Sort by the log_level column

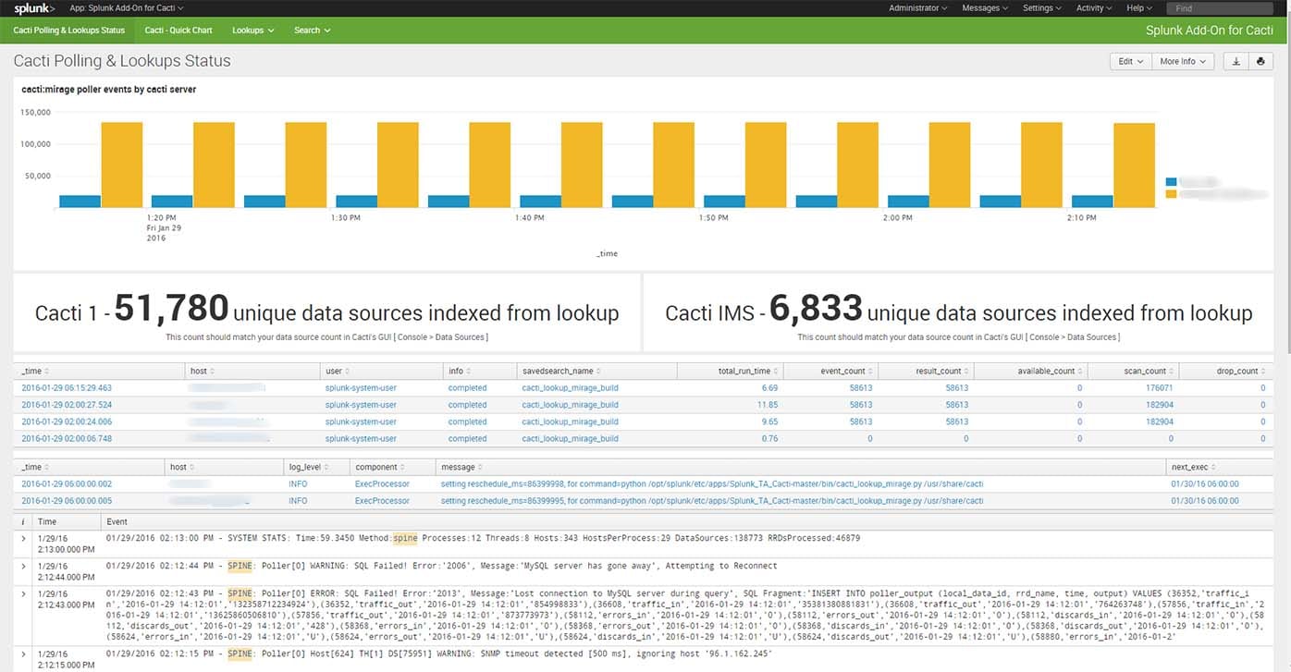pyautogui.click(x=310, y=467)
